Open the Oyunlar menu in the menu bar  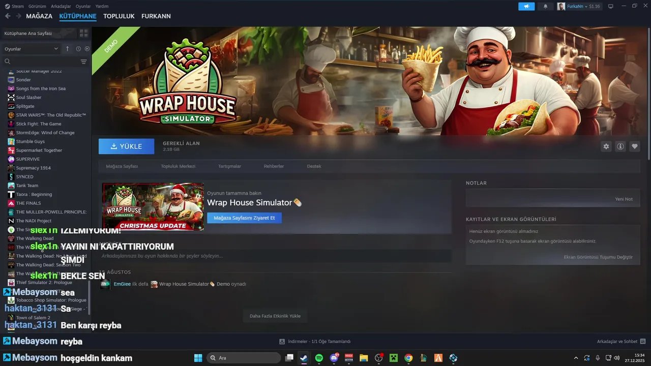click(83, 6)
